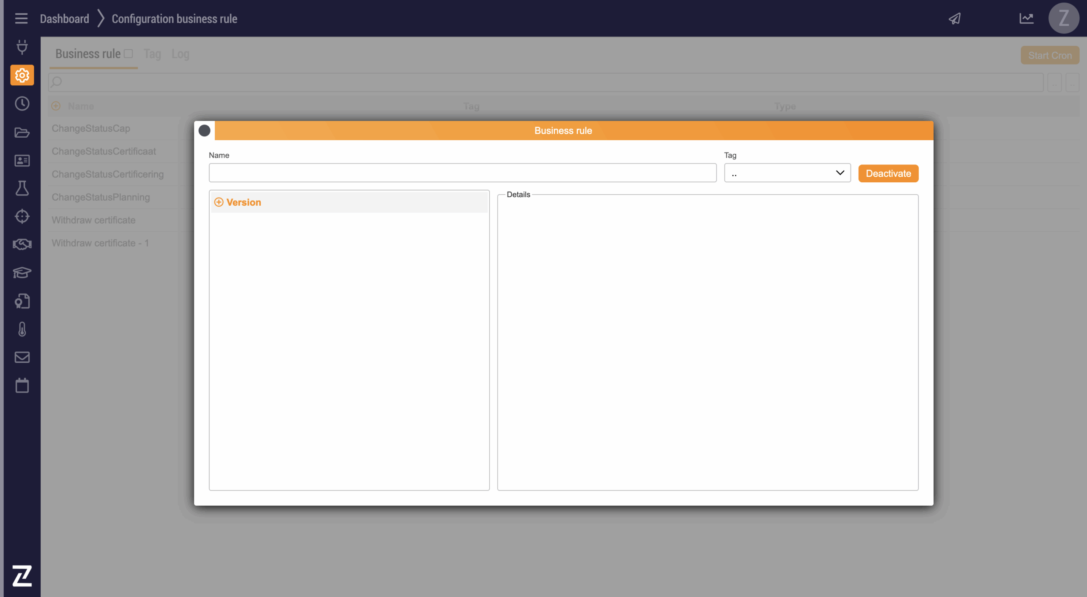The image size is (1087, 597).
Task: Switch to the Log tab
Action: [x=180, y=54]
